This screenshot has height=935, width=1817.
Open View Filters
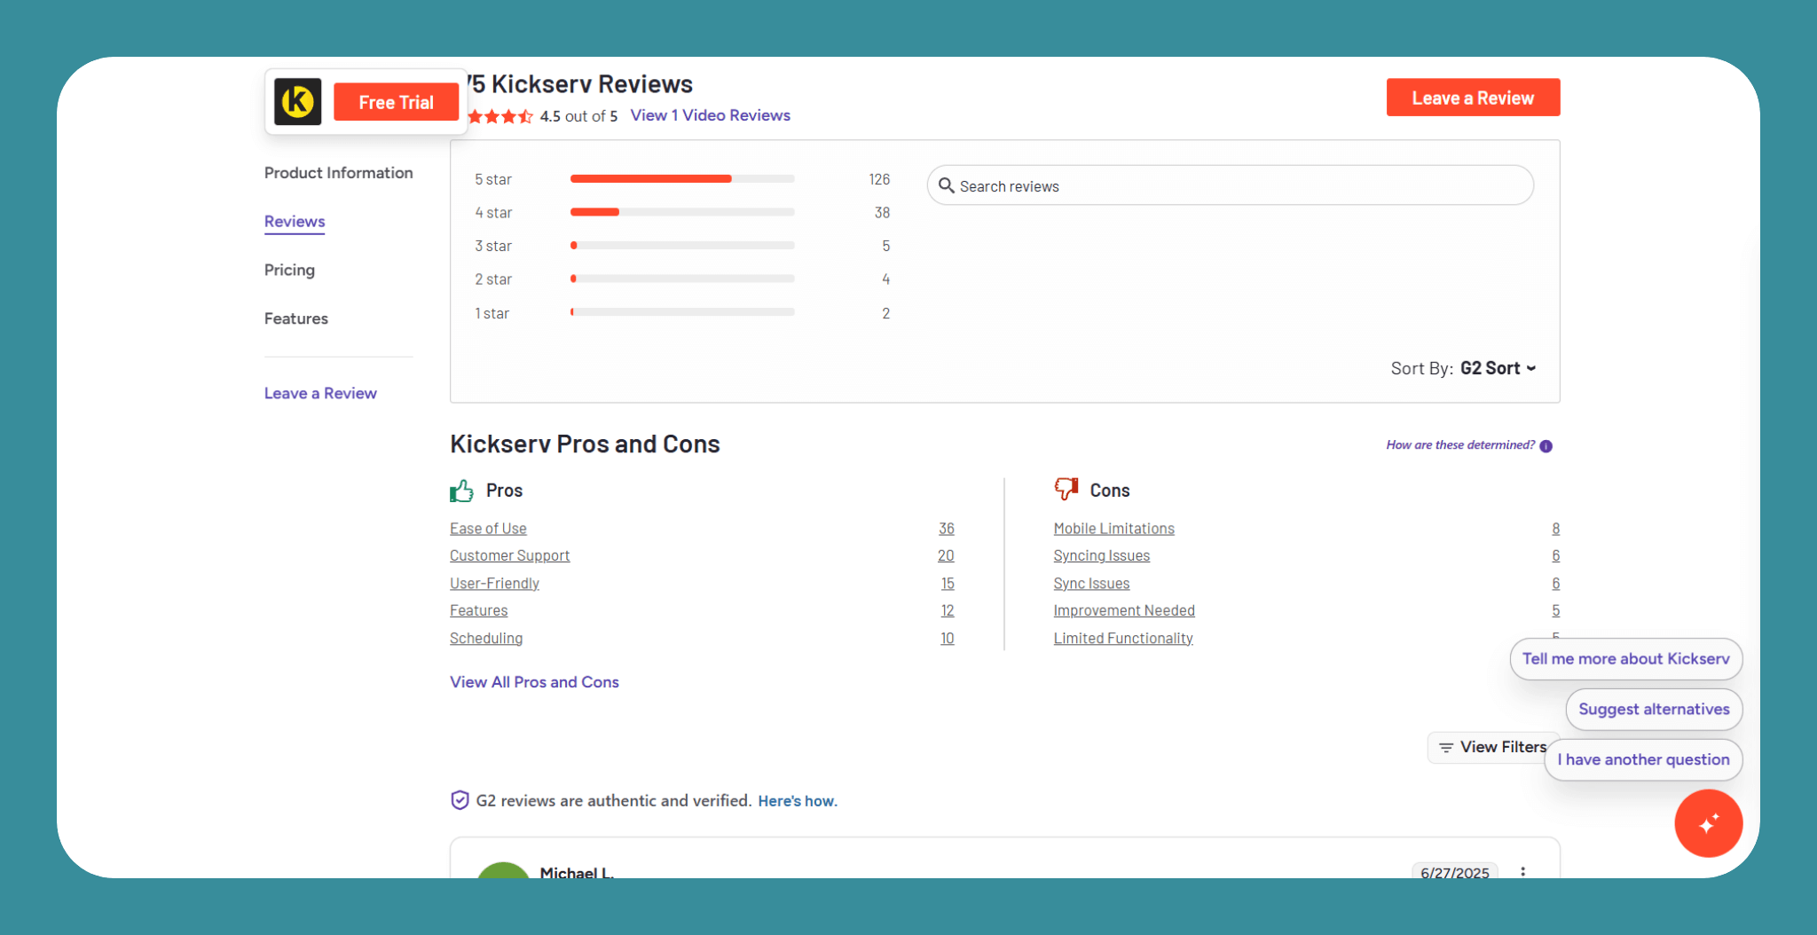click(x=1493, y=747)
